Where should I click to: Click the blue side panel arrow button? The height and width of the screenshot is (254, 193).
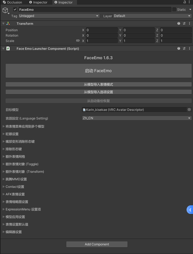190,210
